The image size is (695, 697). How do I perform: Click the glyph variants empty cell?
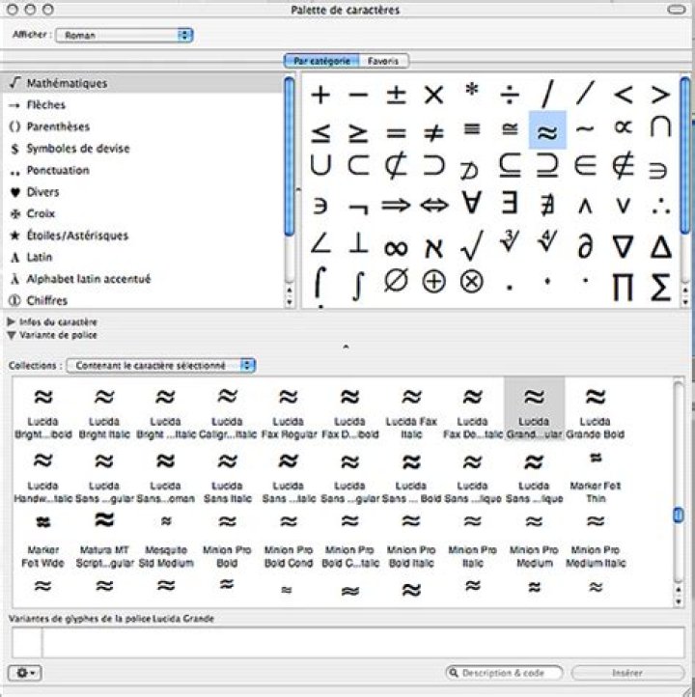(x=27, y=642)
